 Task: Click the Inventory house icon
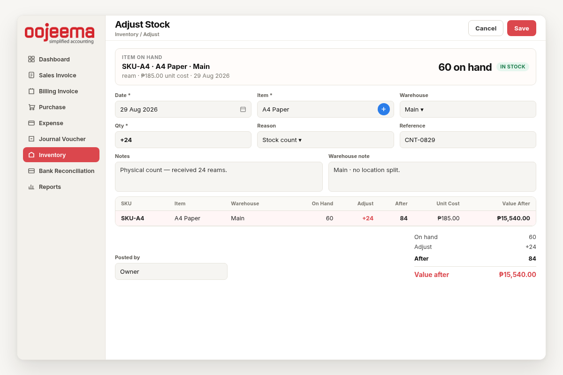tap(31, 155)
